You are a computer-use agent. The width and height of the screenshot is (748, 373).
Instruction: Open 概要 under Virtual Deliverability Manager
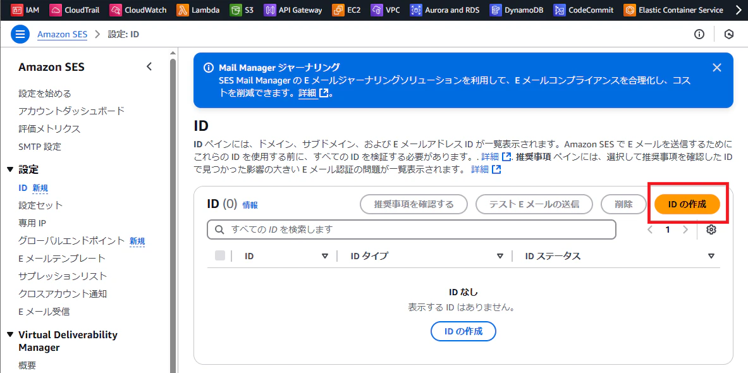[27, 366]
